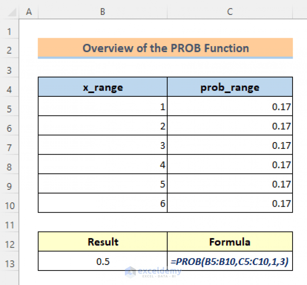Screen dimensions: 307x285
Task: Select cell B9 containing 5
Action: (x=103, y=183)
